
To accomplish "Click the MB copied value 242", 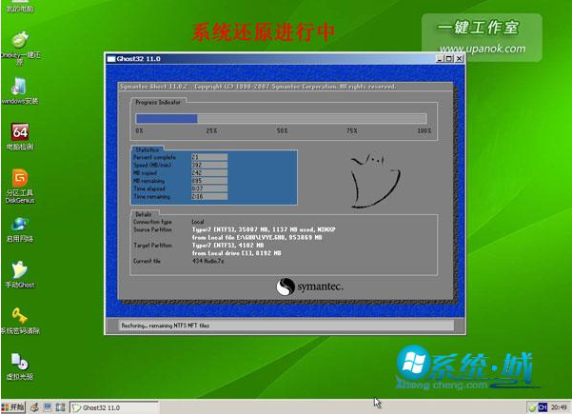I will [x=209, y=173].
